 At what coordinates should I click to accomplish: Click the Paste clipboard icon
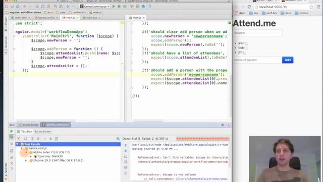pos(48,7)
